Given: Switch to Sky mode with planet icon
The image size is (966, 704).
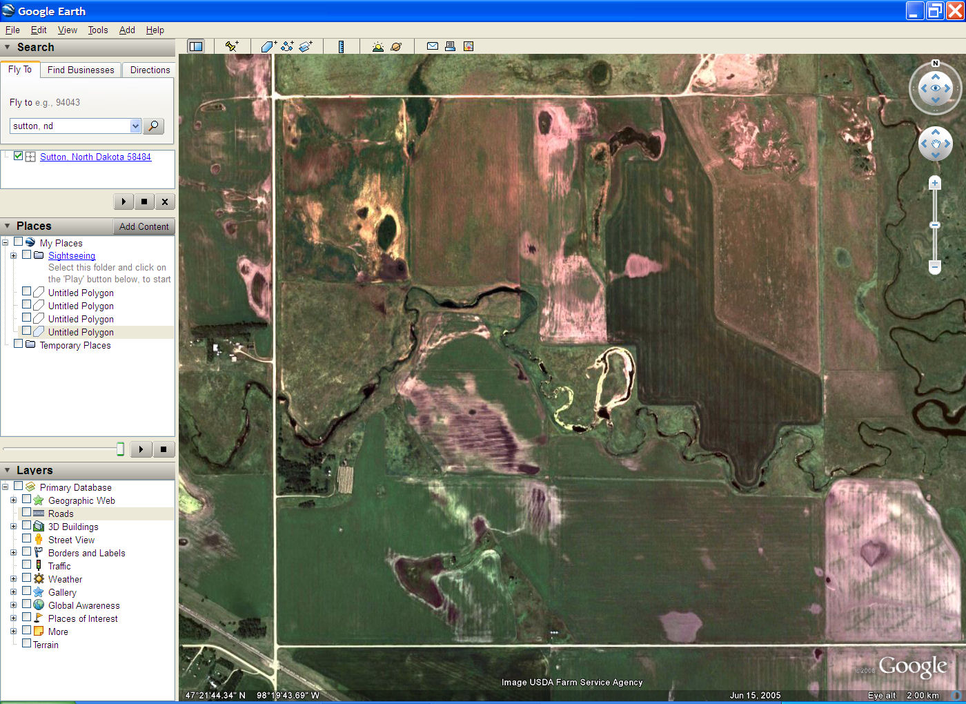Looking at the screenshot, I should (396, 46).
